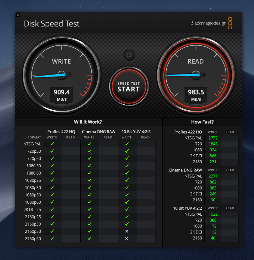This screenshot has height=260, width=254.
Task: Click the 231 ProRes 2160 write value
Action: click(x=213, y=162)
